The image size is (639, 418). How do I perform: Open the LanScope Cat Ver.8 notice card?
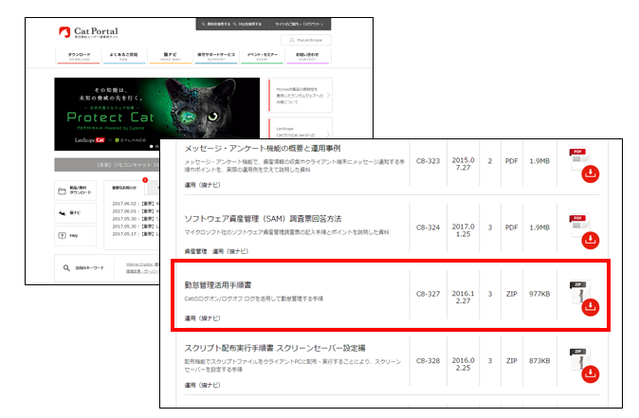pyautogui.click(x=300, y=128)
